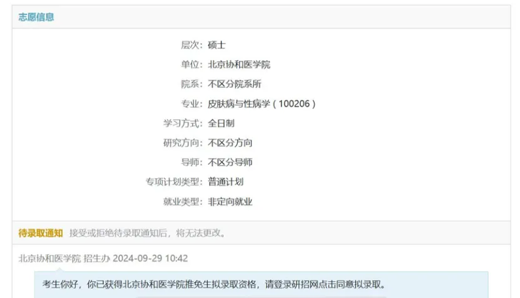Click the 导师 value 不区分导师

point(230,162)
